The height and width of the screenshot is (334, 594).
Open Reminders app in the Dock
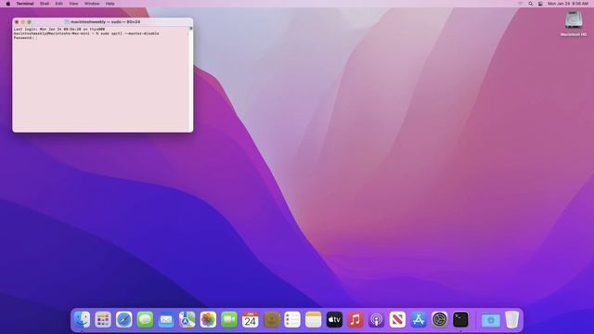(x=292, y=319)
